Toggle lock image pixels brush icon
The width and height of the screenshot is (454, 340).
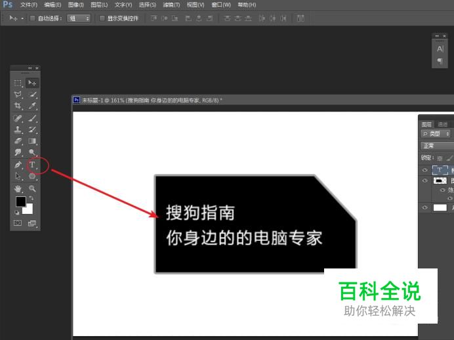[x=449, y=158]
